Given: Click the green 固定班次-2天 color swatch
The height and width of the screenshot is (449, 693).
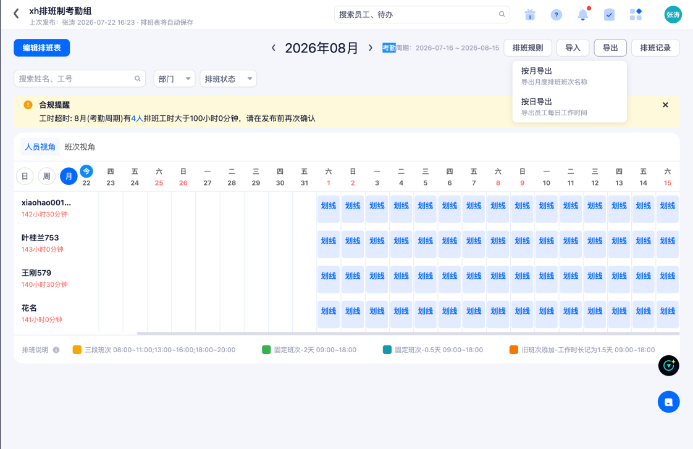Looking at the screenshot, I should pyautogui.click(x=266, y=350).
